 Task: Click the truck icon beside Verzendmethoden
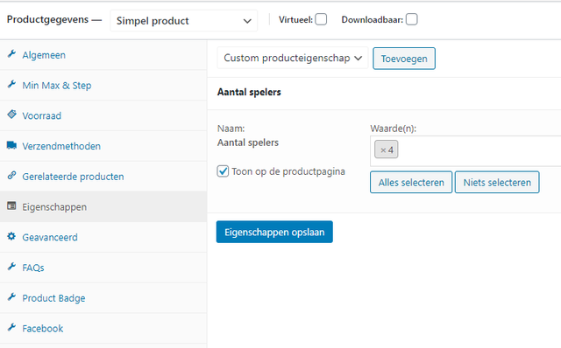[x=11, y=145]
